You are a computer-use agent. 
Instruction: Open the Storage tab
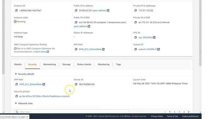click(x=66, y=64)
